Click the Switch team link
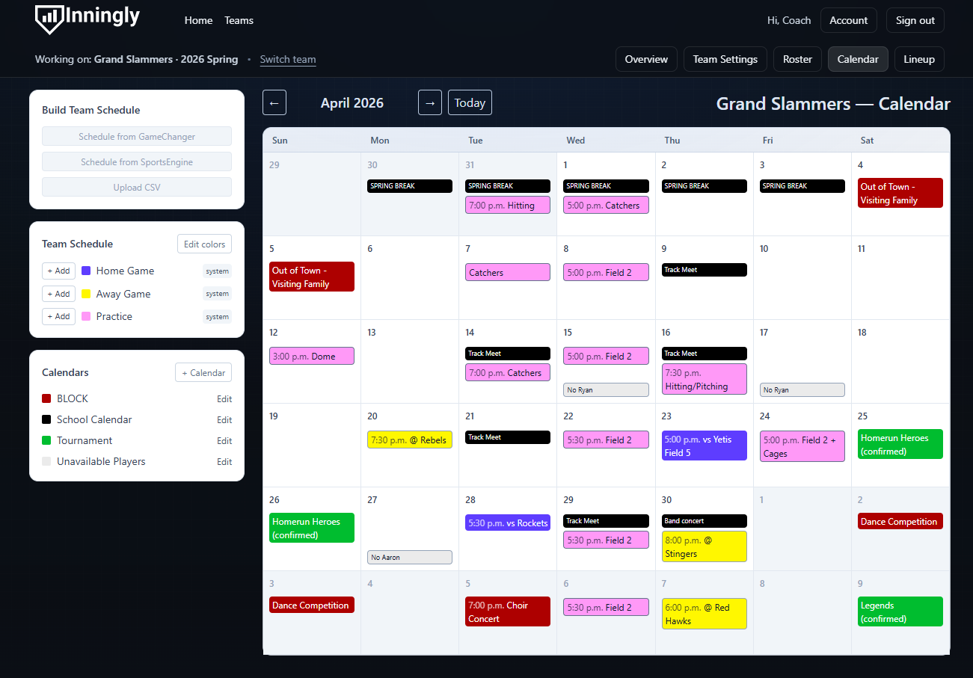Viewport: 973px width, 678px height. [288, 59]
